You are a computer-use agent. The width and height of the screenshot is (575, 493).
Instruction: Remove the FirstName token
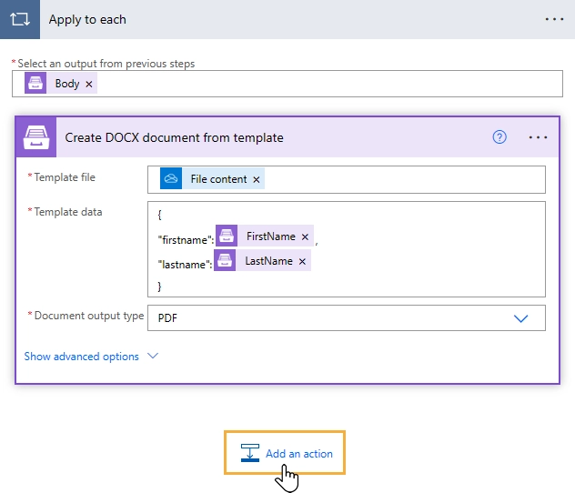point(305,237)
